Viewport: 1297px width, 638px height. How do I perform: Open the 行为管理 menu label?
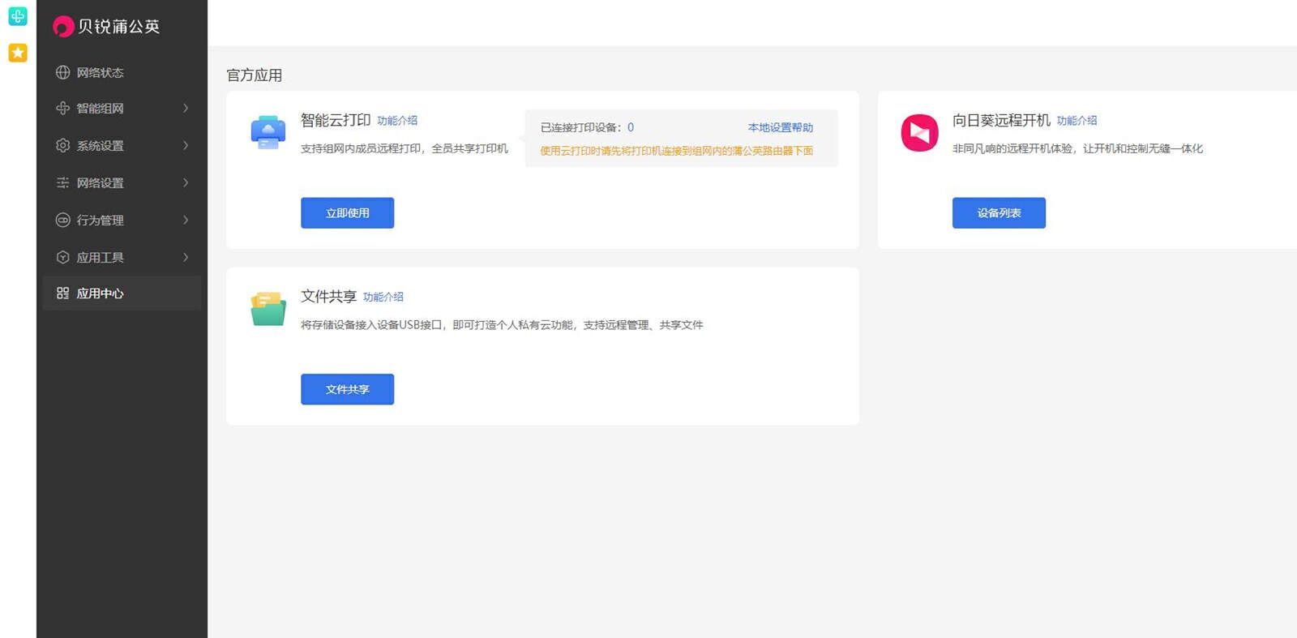point(100,221)
